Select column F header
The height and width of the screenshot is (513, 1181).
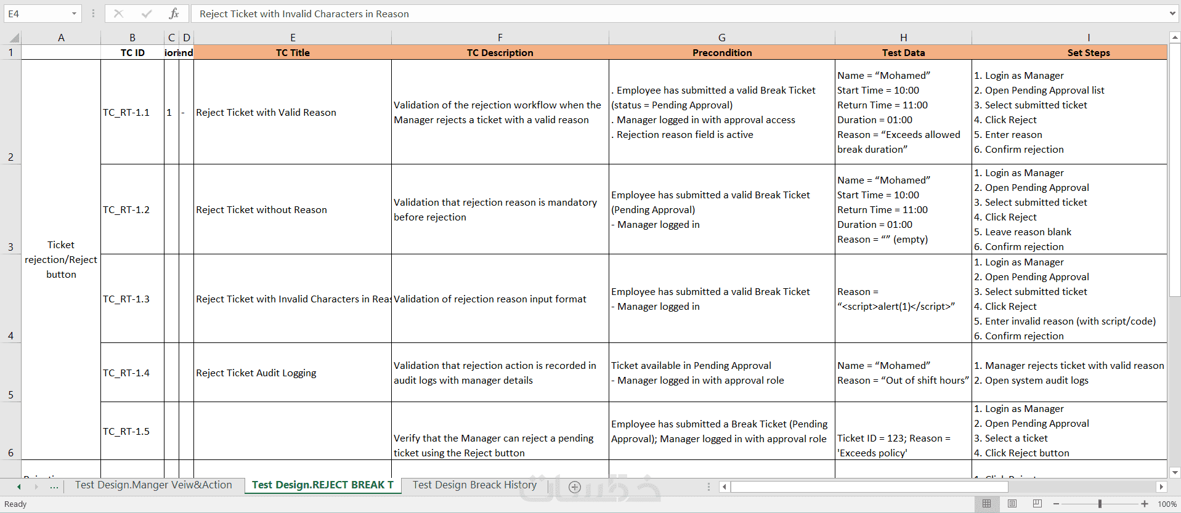point(500,38)
